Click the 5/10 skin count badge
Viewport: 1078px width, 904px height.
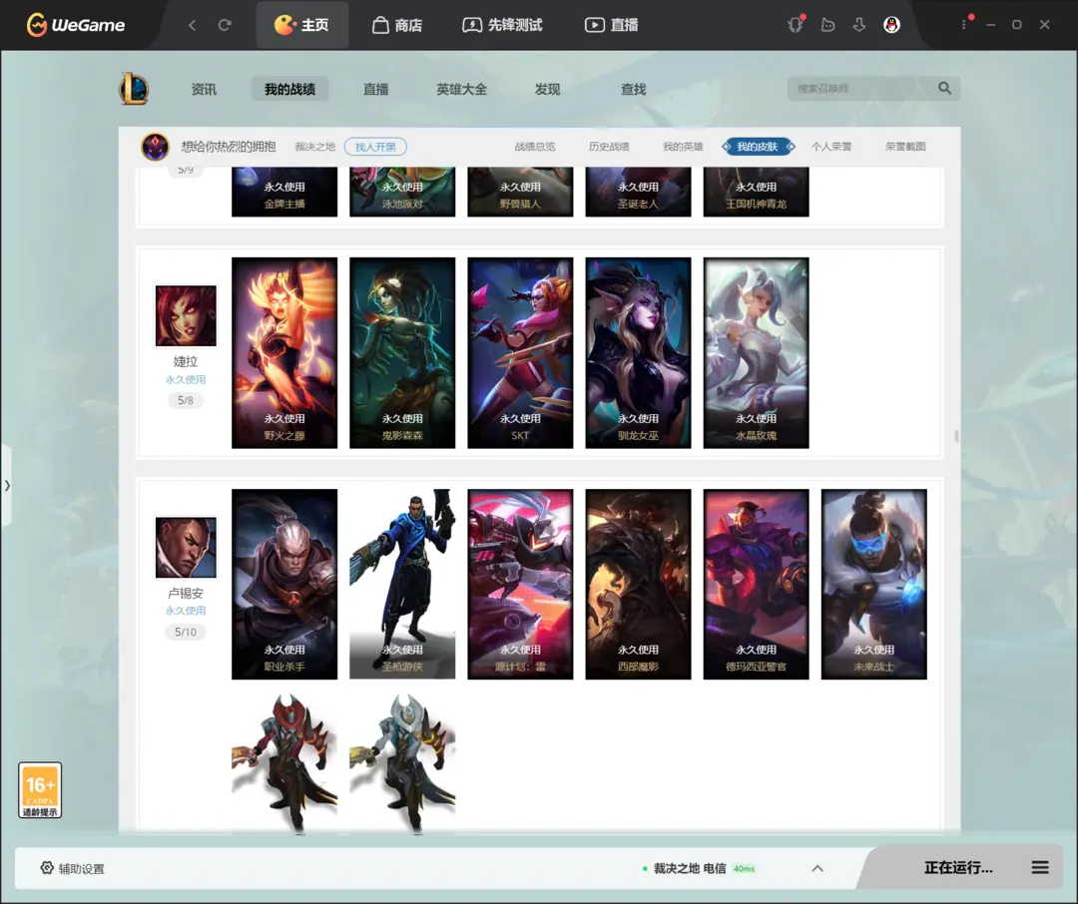186,632
